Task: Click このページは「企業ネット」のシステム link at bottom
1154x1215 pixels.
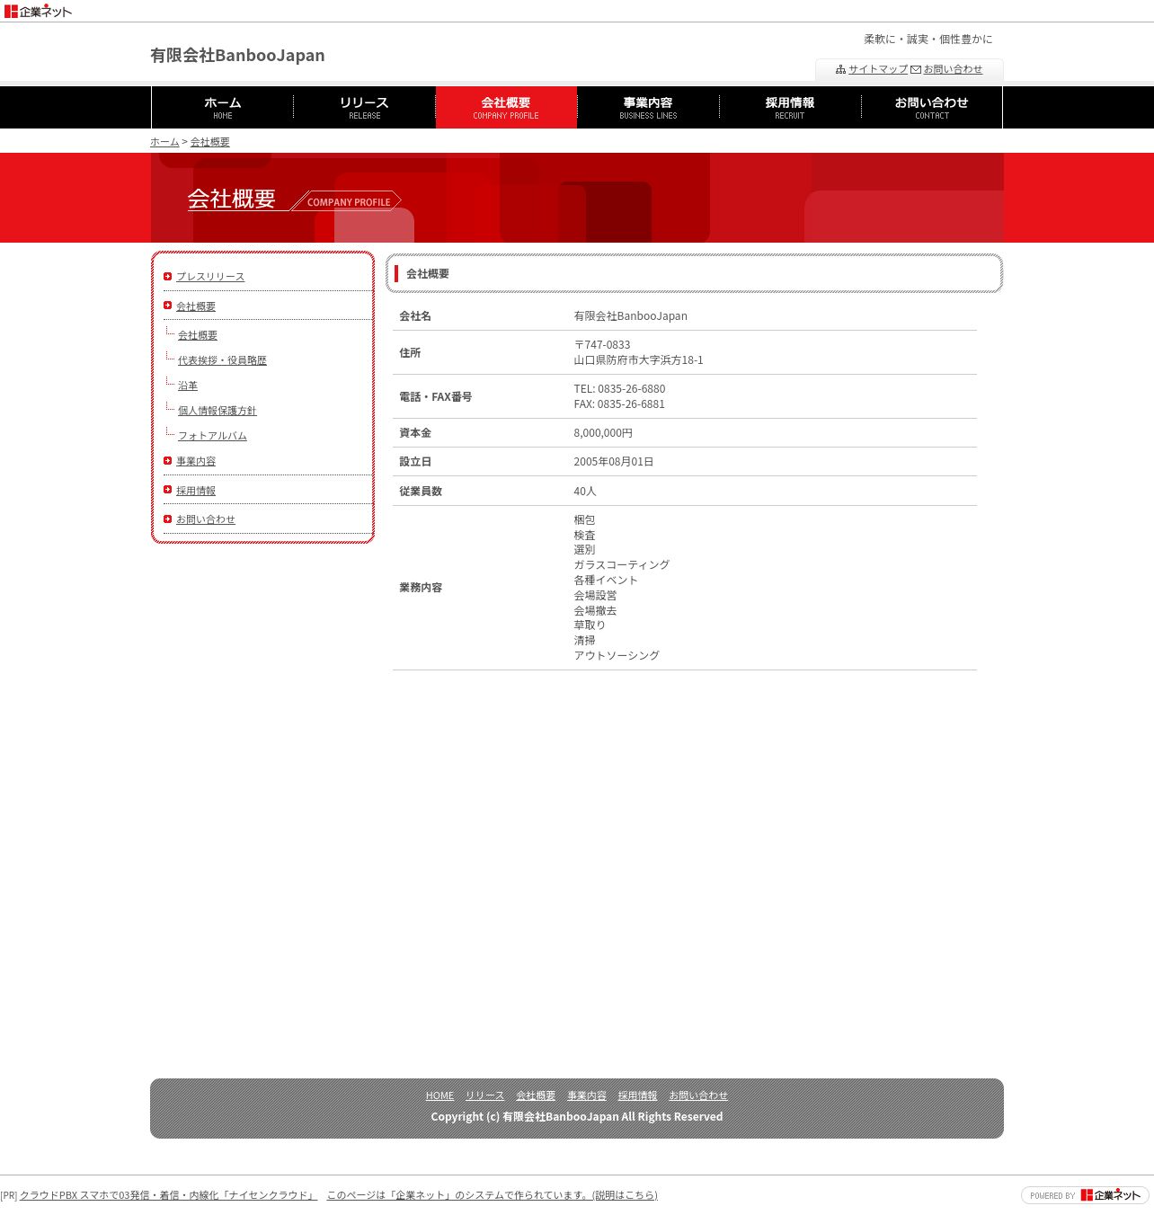Action: 492,1195
